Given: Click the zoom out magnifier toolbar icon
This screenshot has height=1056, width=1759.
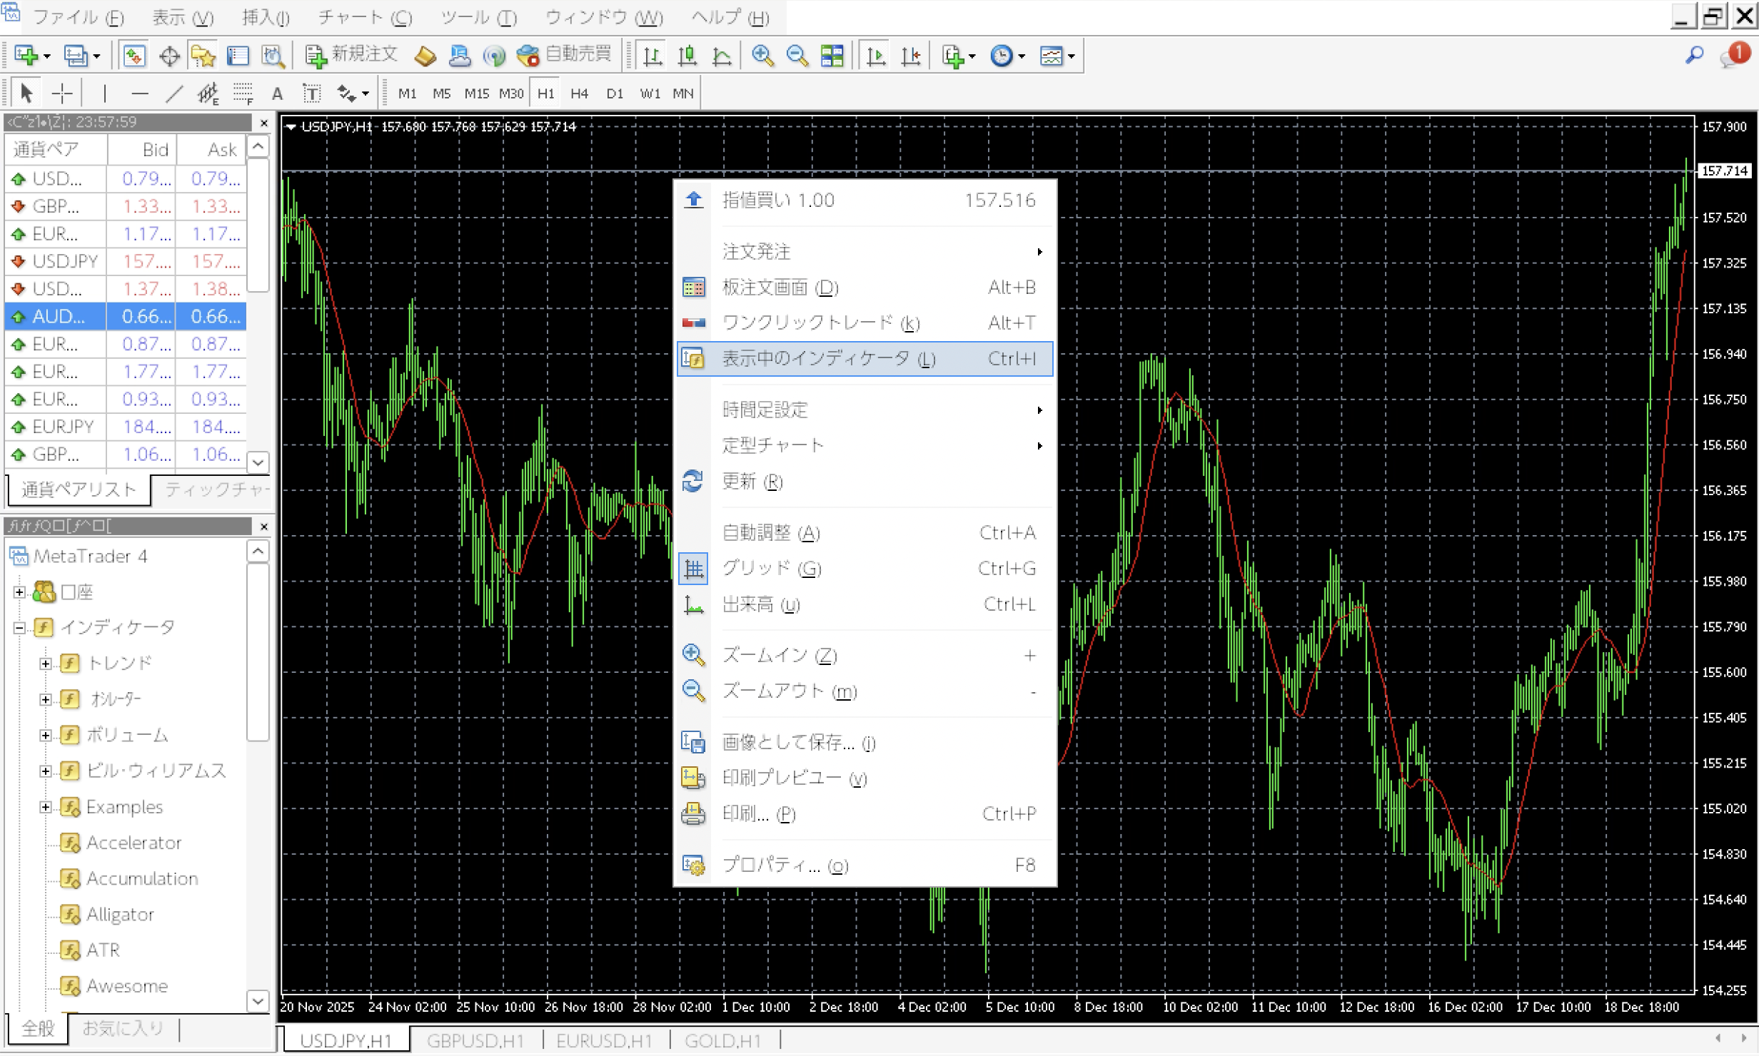Looking at the screenshot, I should 797,56.
